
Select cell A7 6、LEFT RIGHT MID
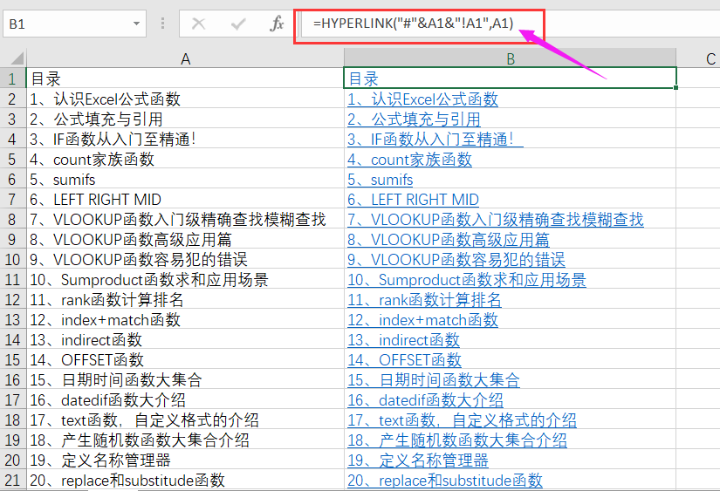click(x=185, y=199)
